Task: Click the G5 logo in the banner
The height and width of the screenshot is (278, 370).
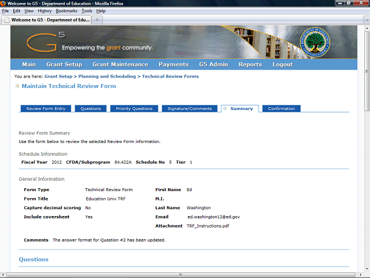Action: tap(46, 42)
